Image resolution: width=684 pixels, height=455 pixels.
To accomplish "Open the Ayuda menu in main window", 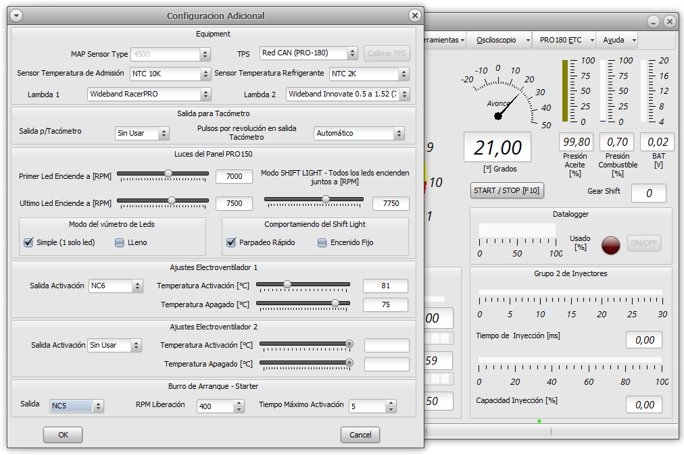I will point(618,40).
